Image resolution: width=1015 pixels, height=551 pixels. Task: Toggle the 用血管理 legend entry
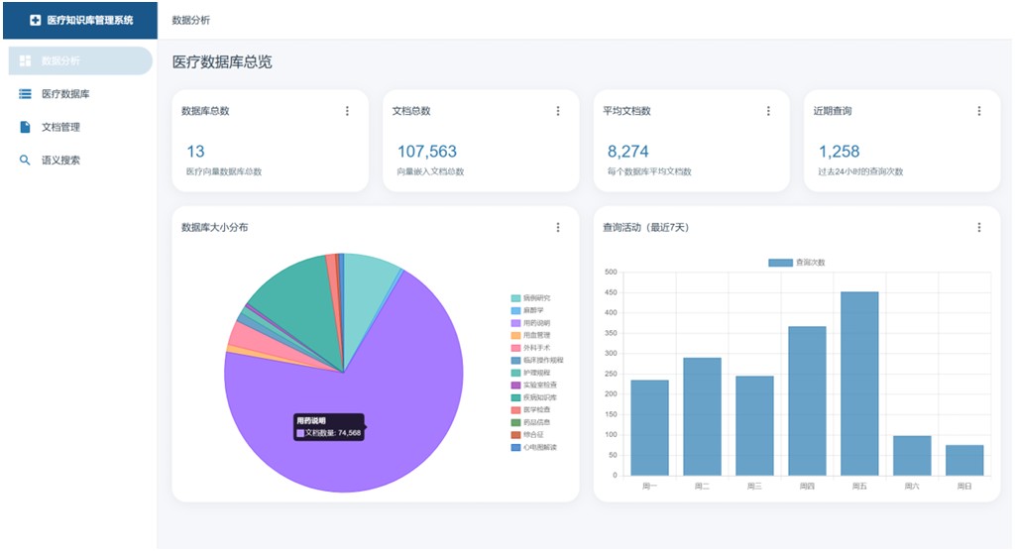(x=530, y=335)
